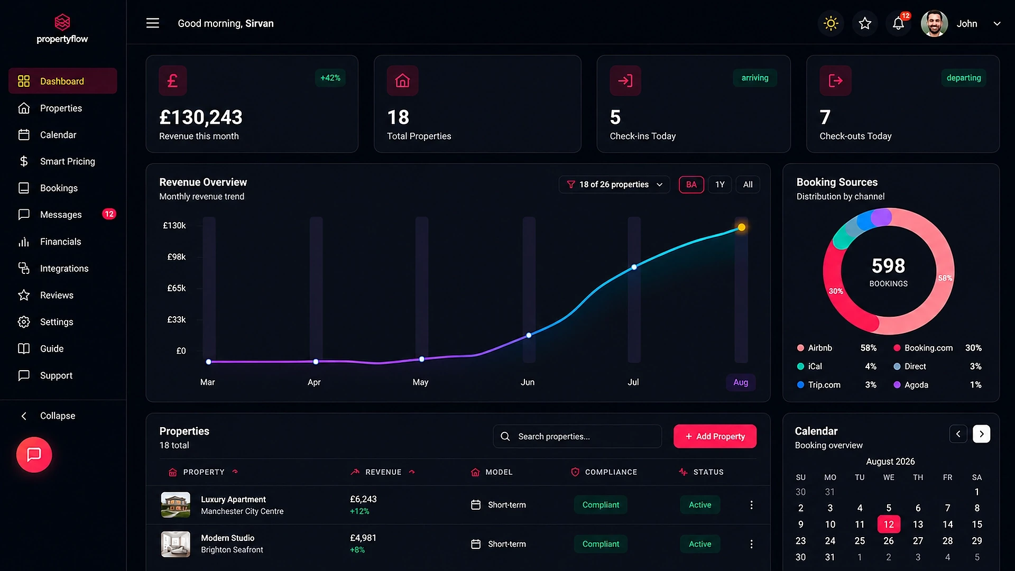
Task: Click the Guide book icon in sidebar
Action: point(24,348)
